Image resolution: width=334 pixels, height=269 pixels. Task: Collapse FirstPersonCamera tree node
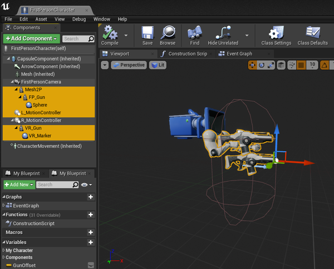12,82
